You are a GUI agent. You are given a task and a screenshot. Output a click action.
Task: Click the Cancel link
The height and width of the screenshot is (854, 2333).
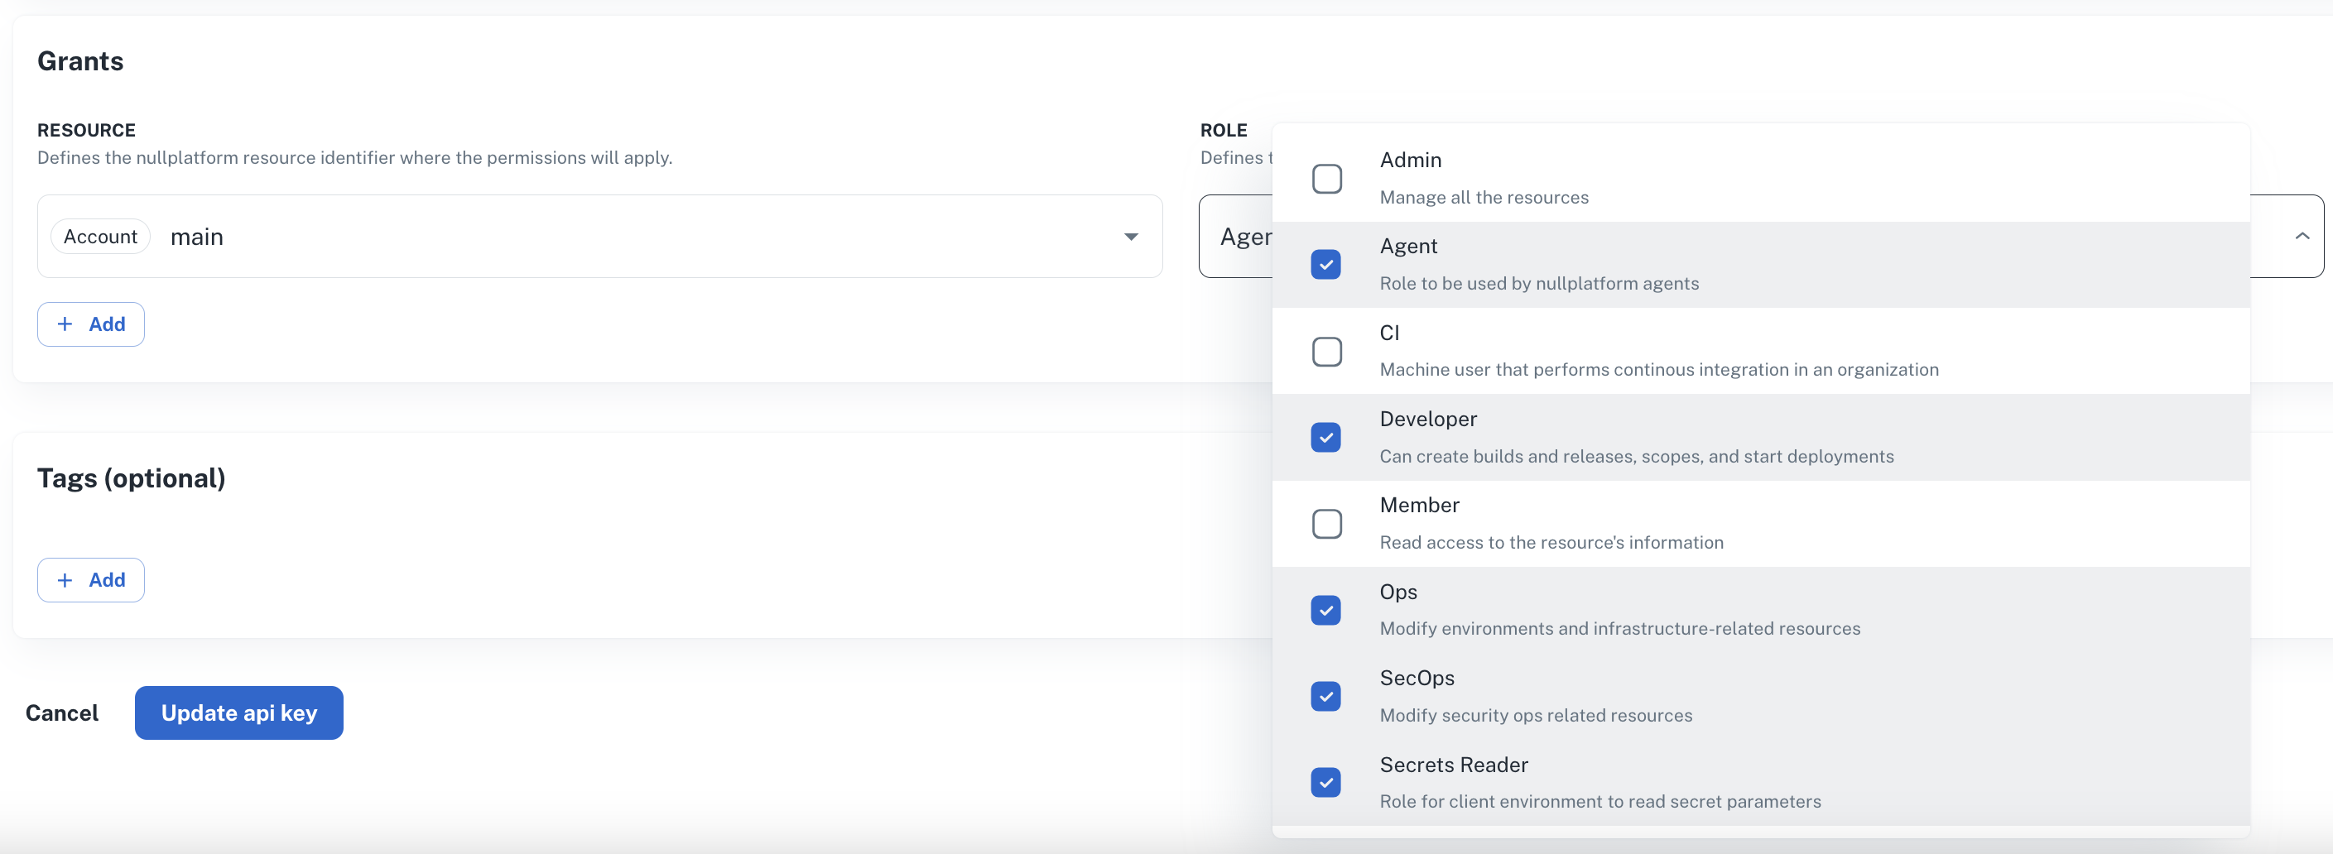coord(61,712)
